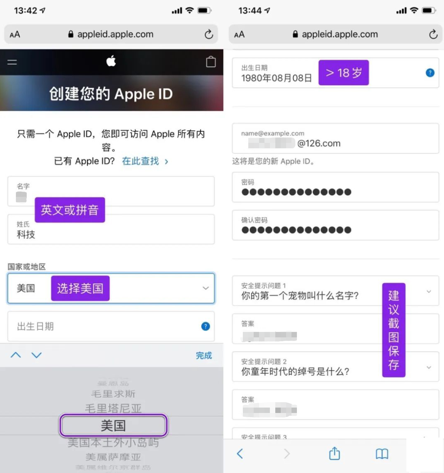Tap the 姓氏 field containing 科技
The height and width of the screenshot is (473, 444).
111,229
